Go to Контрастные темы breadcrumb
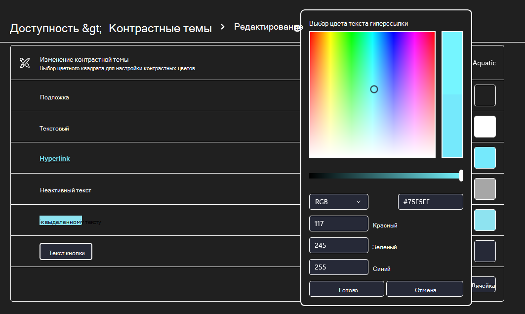The image size is (525, 314). [x=160, y=28]
